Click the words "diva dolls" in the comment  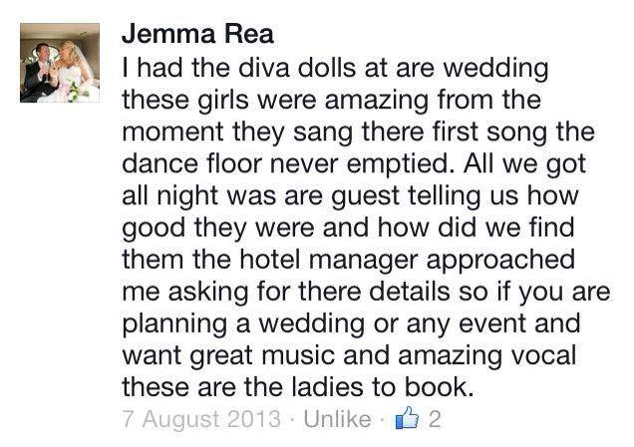pyautogui.click(x=297, y=68)
